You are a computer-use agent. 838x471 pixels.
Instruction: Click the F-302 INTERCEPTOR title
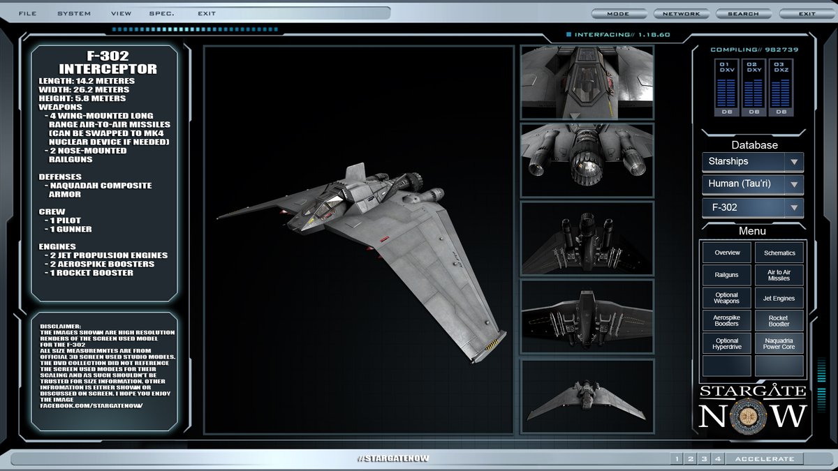tap(108, 63)
